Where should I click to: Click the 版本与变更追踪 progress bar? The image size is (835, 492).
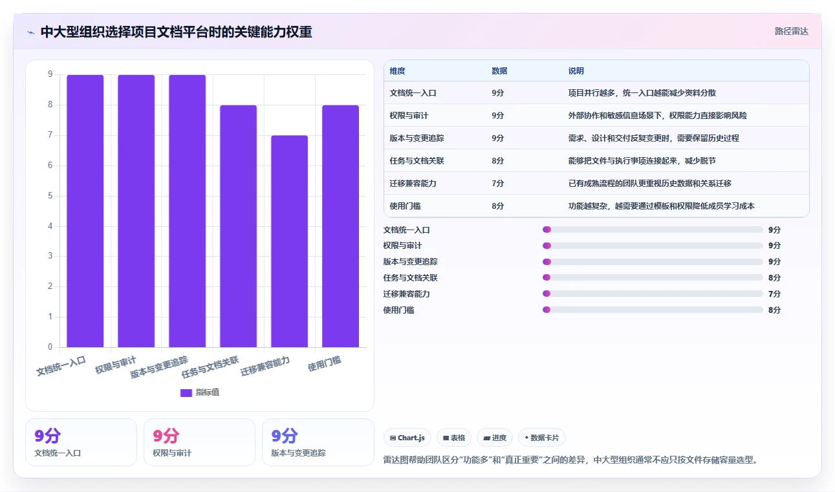653,262
